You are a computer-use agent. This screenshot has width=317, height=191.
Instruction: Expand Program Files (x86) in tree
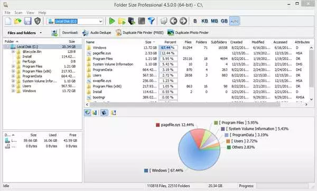(x=13, y=71)
